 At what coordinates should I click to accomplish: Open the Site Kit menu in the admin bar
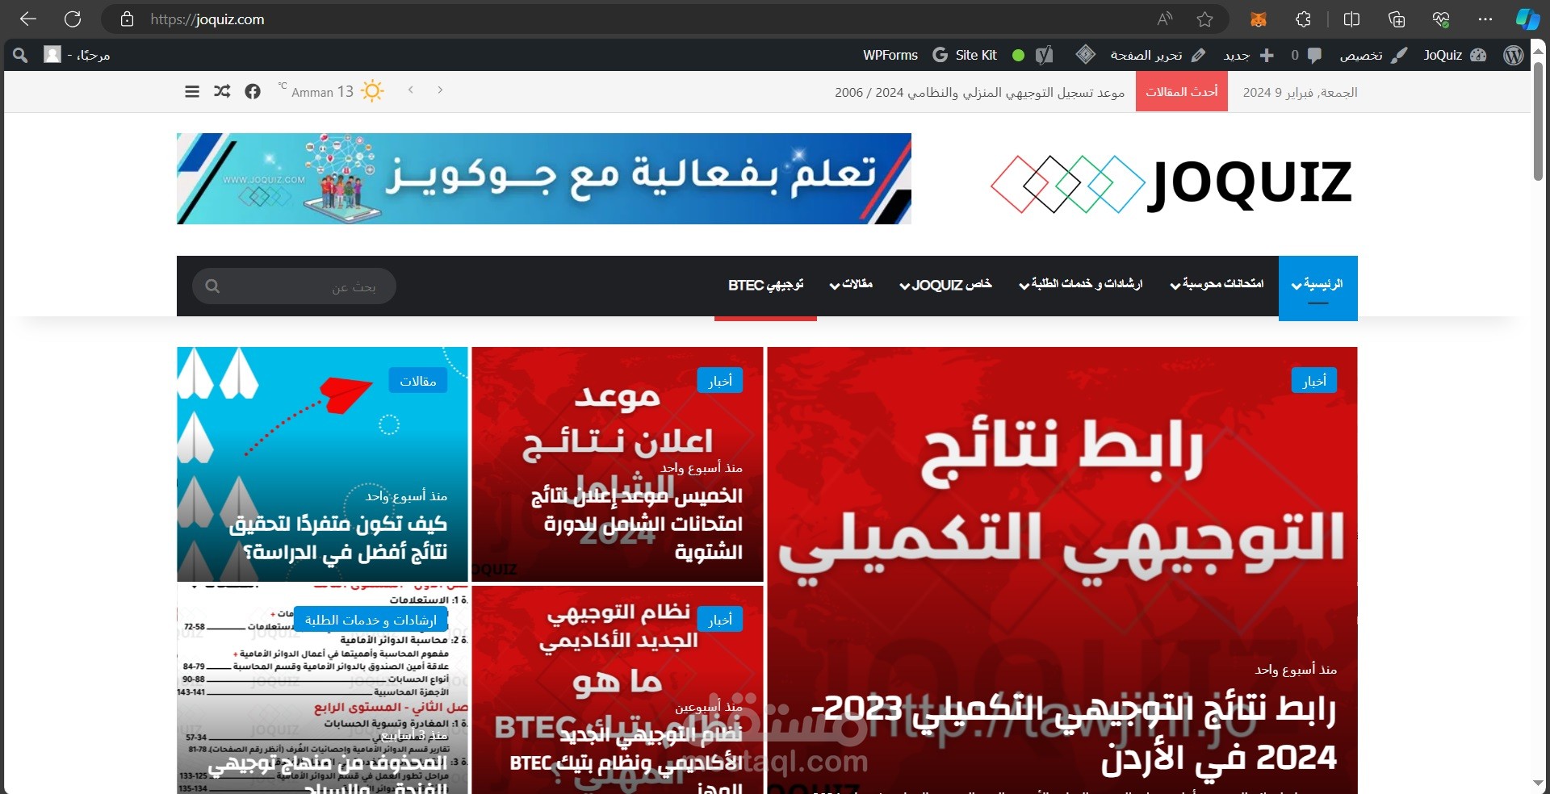[965, 55]
